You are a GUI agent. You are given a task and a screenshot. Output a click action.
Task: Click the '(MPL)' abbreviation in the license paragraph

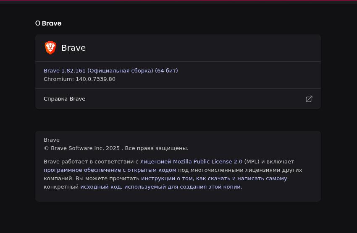point(252,161)
